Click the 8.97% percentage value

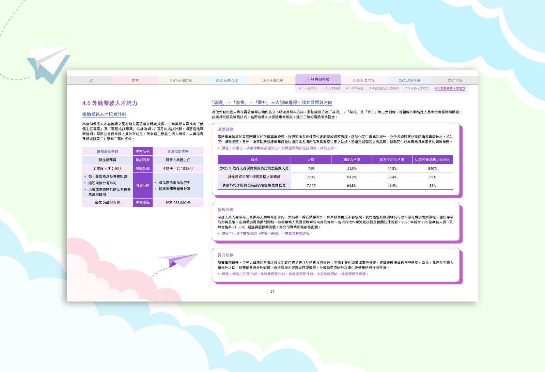(x=433, y=168)
